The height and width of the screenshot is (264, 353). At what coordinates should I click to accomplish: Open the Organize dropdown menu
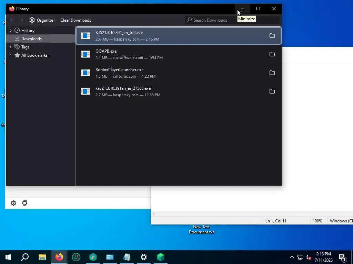42,20
